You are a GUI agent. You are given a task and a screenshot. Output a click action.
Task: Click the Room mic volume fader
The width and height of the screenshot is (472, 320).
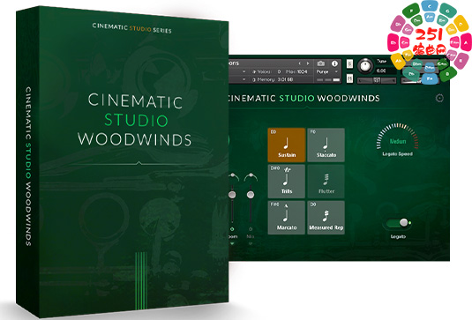232,195
